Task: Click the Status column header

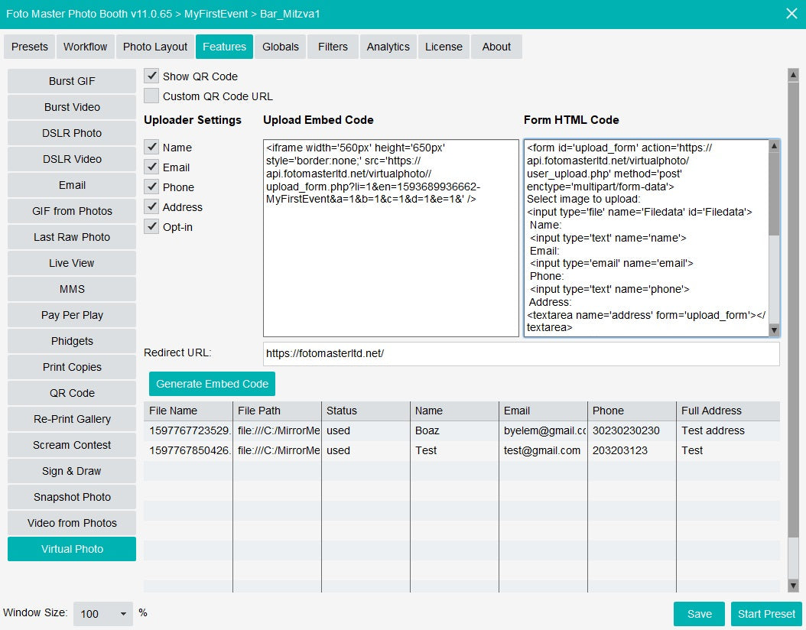Action: tap(366, 411)
